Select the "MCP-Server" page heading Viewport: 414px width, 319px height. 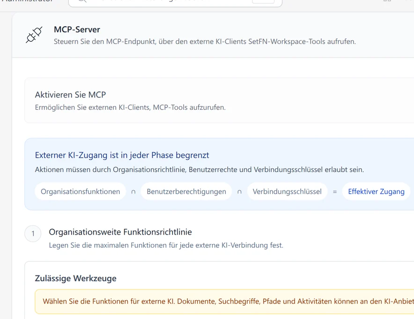pyautogui.click(x=77, y=30)
